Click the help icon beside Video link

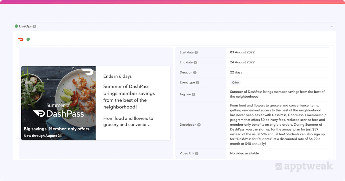tap(197, 153)
